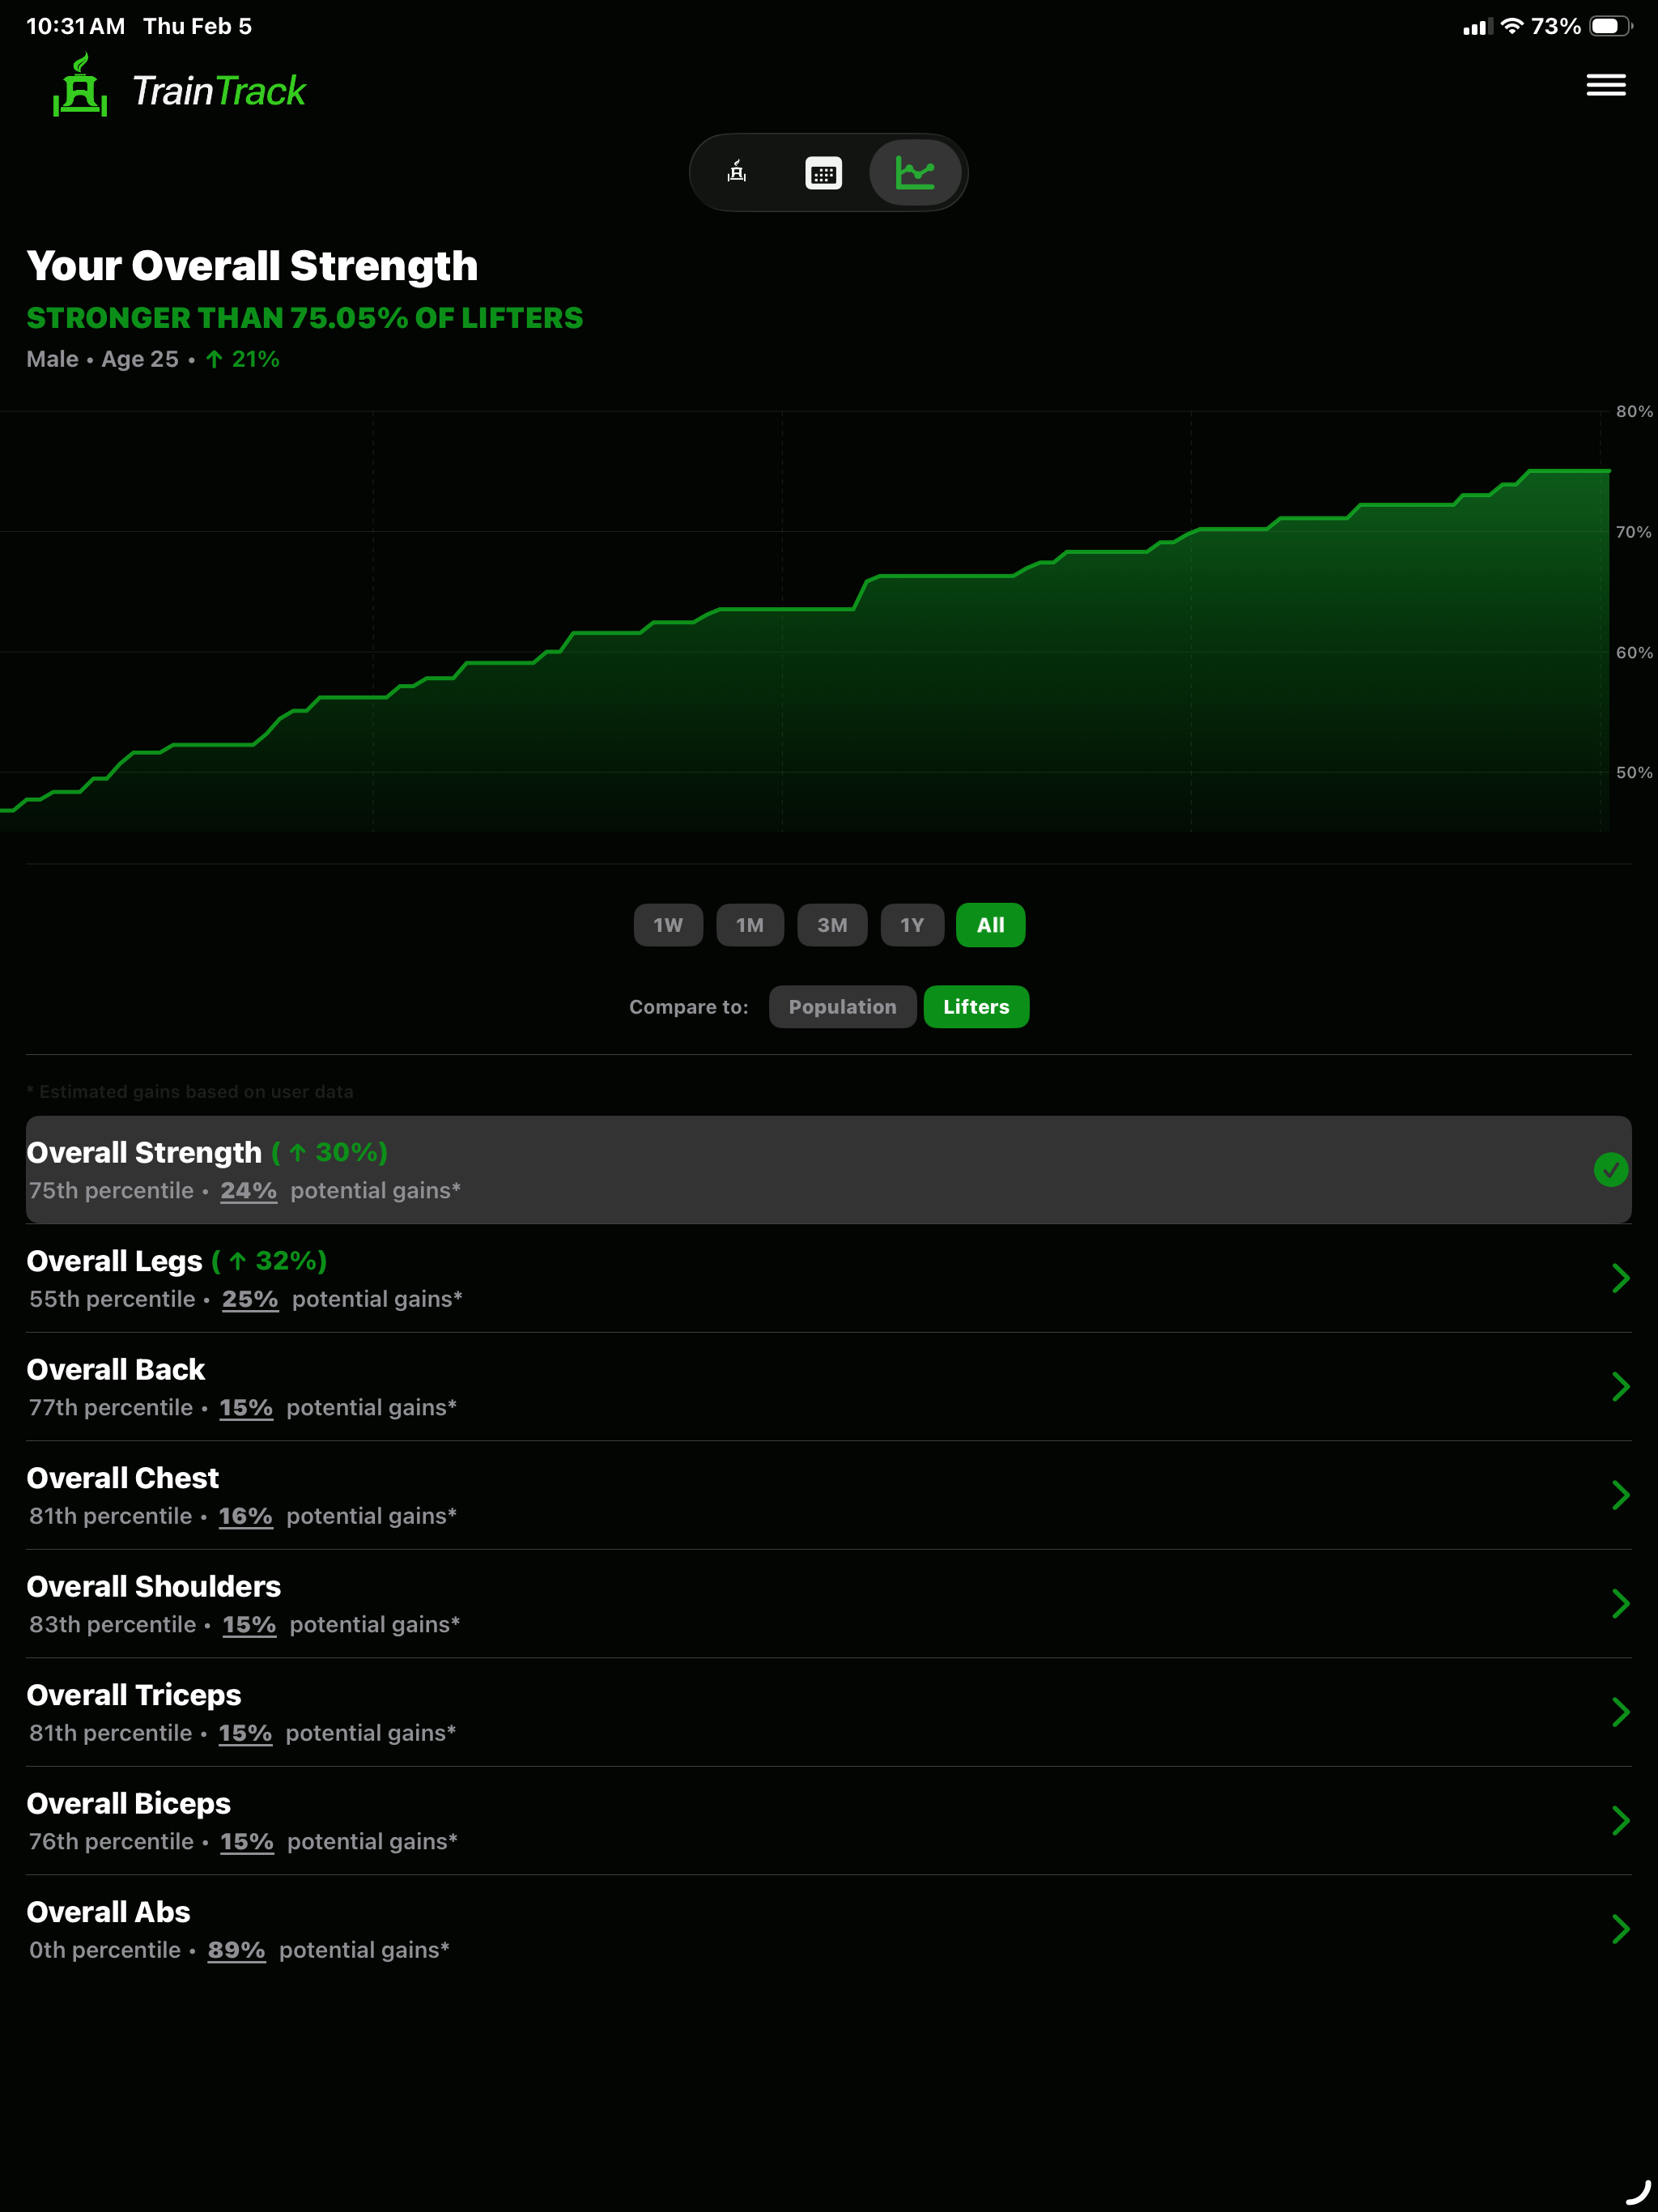Select the Overall Shoulders row title
Image resolution: width=1658 pixels, height=2212 pixels.
click(154, 1587)
